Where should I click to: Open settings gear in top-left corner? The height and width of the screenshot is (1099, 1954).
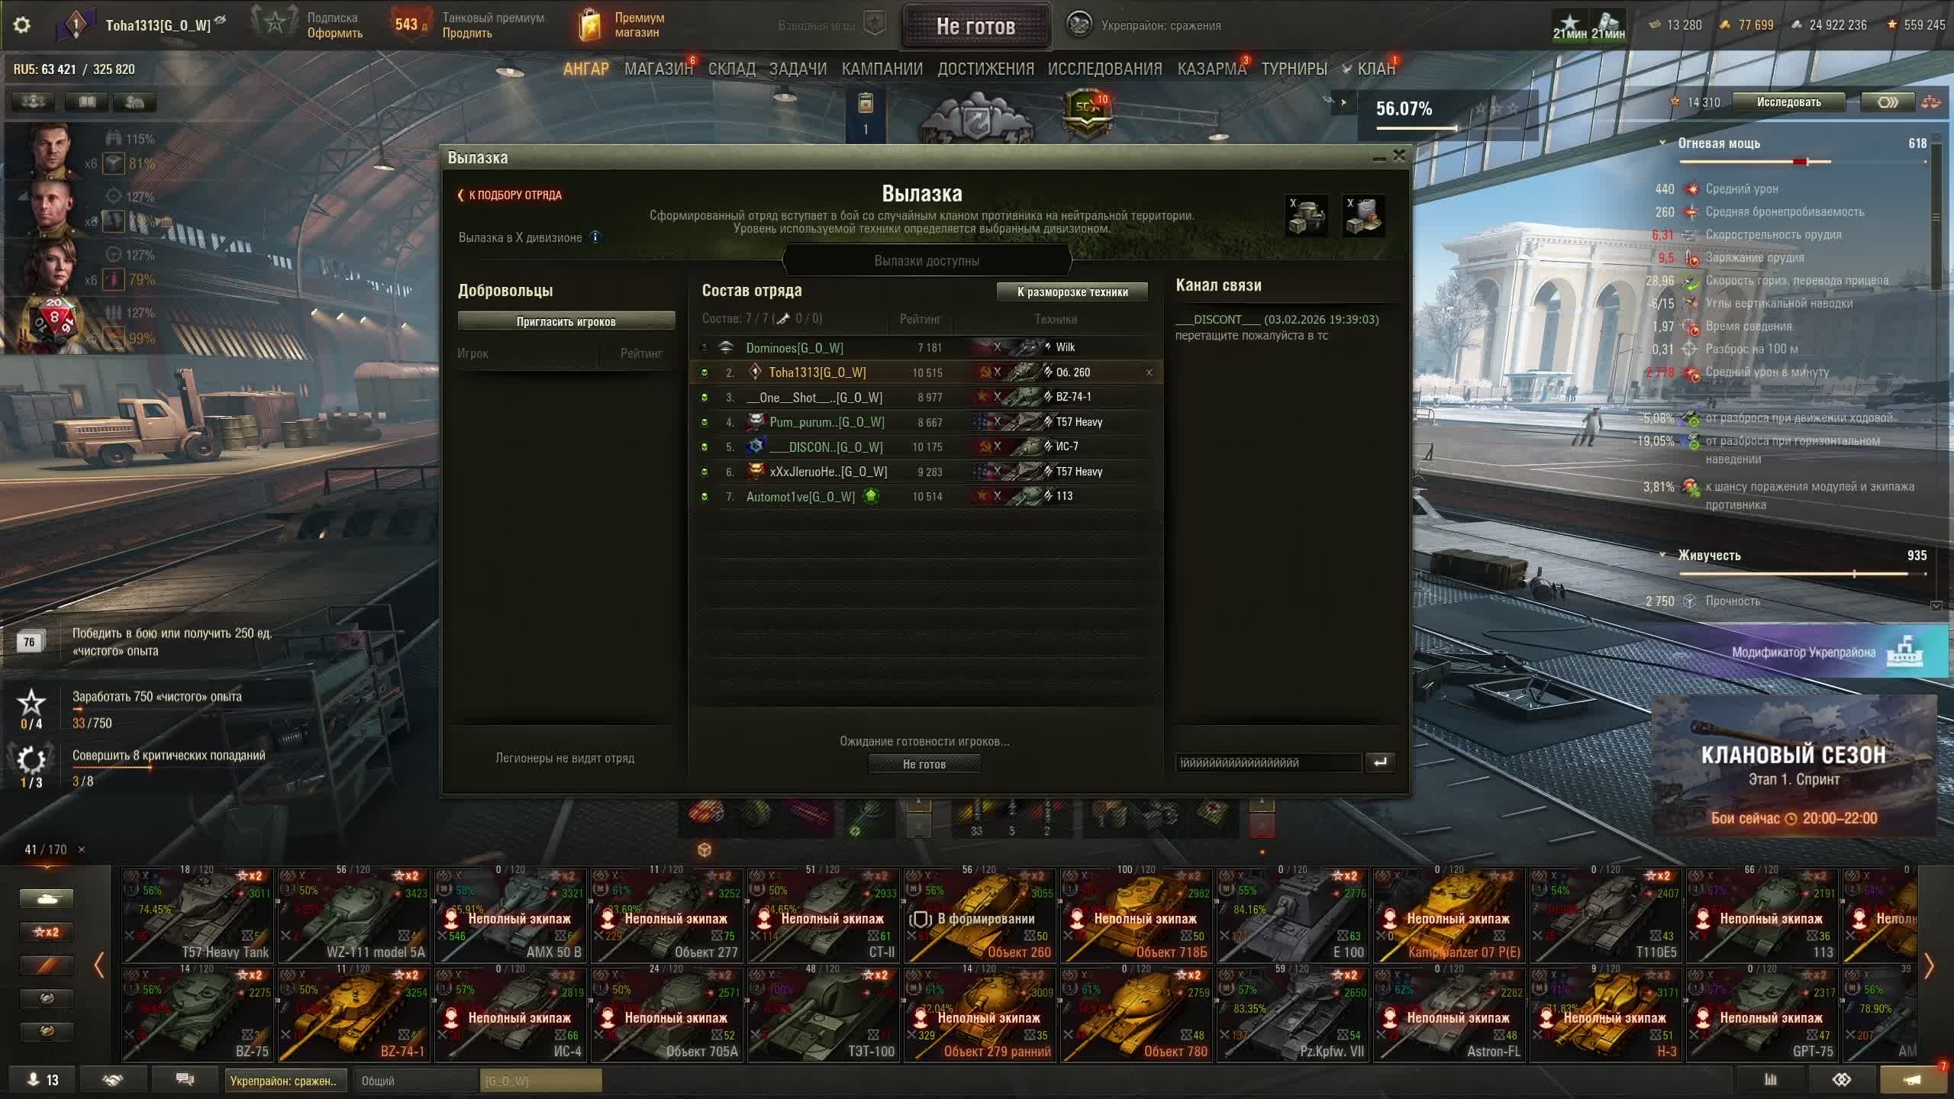(x=22, y=24)
